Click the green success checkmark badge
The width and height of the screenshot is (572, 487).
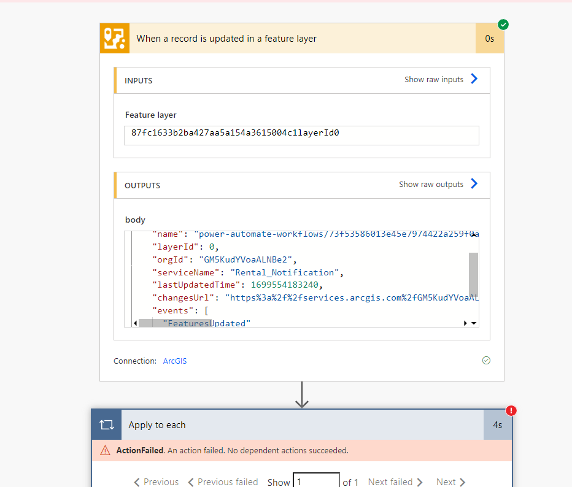503,25
